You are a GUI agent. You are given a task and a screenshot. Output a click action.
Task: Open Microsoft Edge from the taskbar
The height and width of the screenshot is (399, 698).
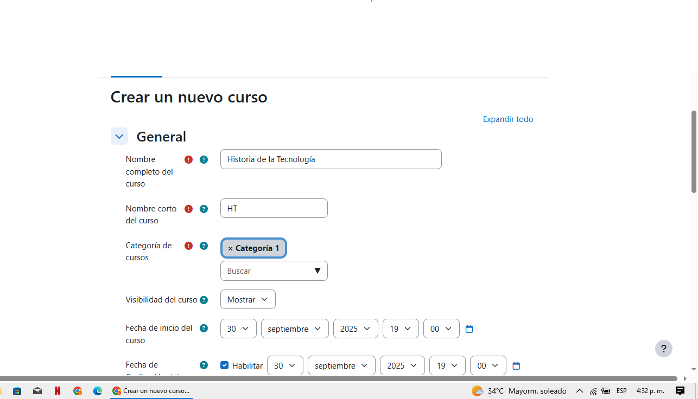[98, 391]
